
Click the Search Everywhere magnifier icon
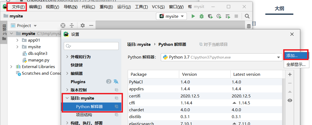[247, 16]
